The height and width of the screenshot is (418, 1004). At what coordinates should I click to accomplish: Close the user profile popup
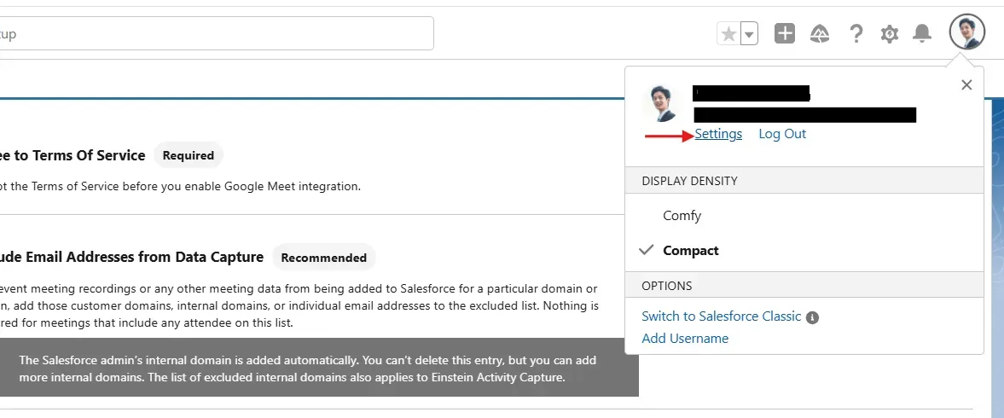(966, 84)
